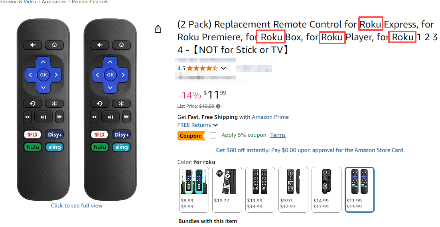This screenshot has width=440, height=227.
Task: Click to see full view link
Action: [x=77, y=206]
